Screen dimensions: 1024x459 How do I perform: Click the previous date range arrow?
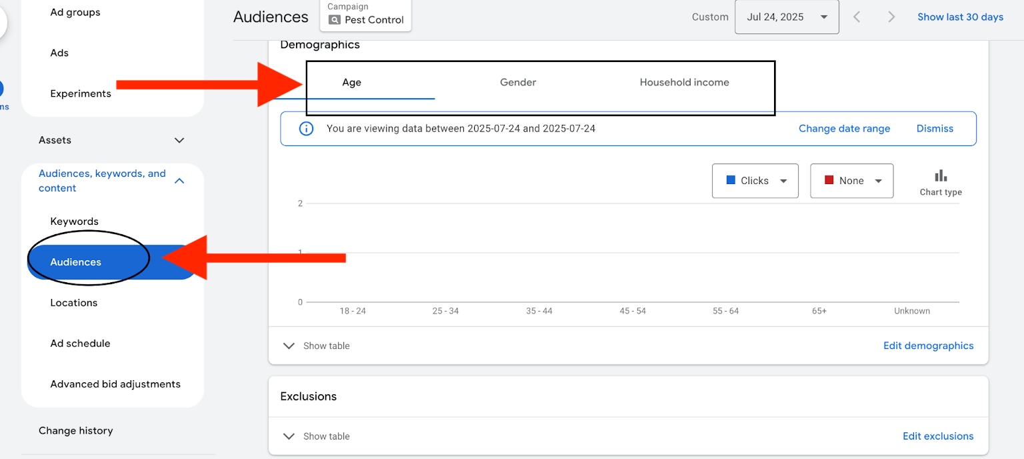tap(857, 17)
